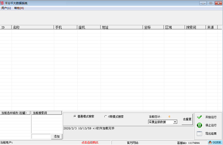The height and width of the screenshot is (145, 223).
Task: Click the 添加 button
Action: pos(56,136)
